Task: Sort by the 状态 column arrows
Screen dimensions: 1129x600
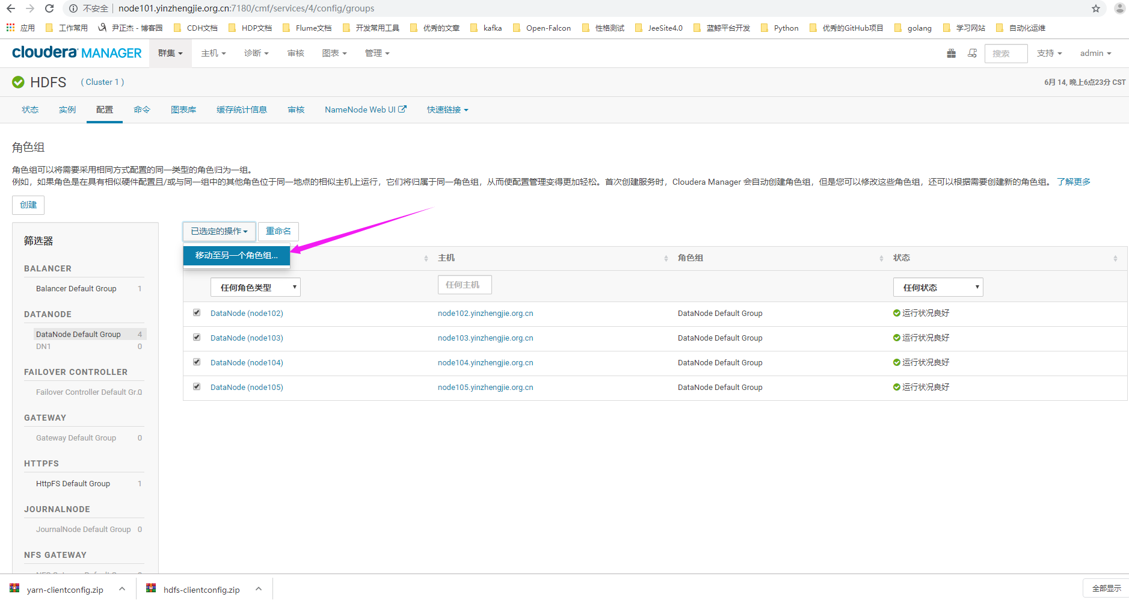Action: pos(1115,258)
